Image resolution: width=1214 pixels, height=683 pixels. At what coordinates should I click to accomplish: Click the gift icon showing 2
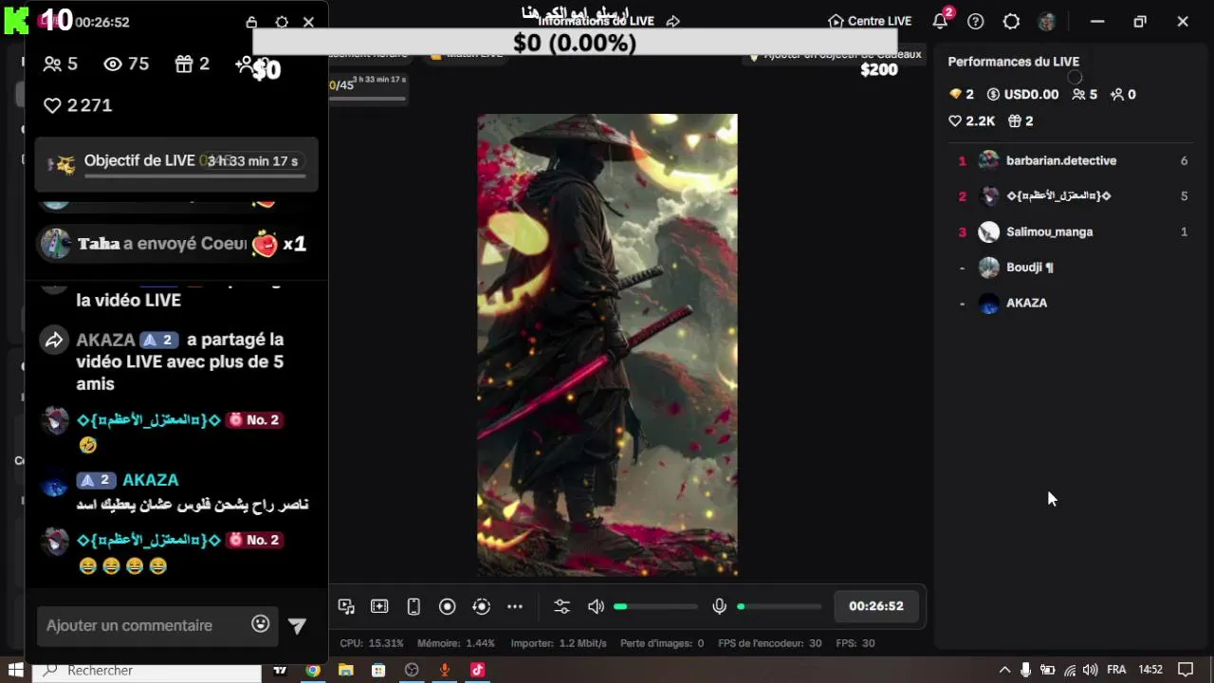click(184, 64)
